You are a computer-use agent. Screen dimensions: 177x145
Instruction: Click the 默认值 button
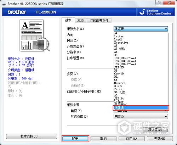click(155, 130)
